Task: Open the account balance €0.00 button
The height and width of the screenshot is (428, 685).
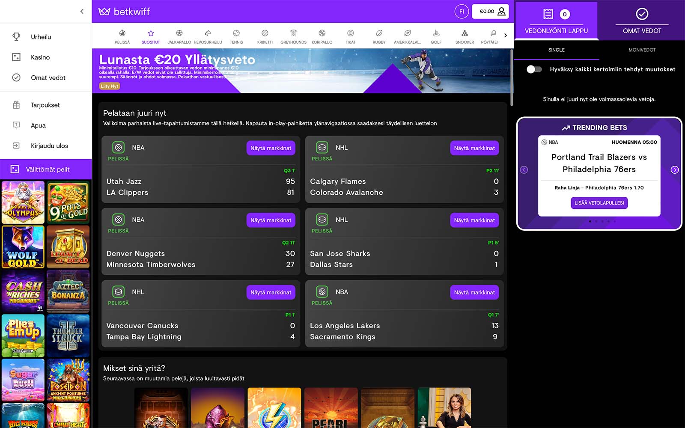Action: click(x=490, y=12)
